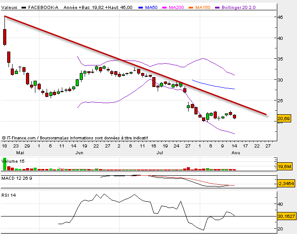Click the RSI value tag 30,1627
297x234 pixels.
[285, 217]
